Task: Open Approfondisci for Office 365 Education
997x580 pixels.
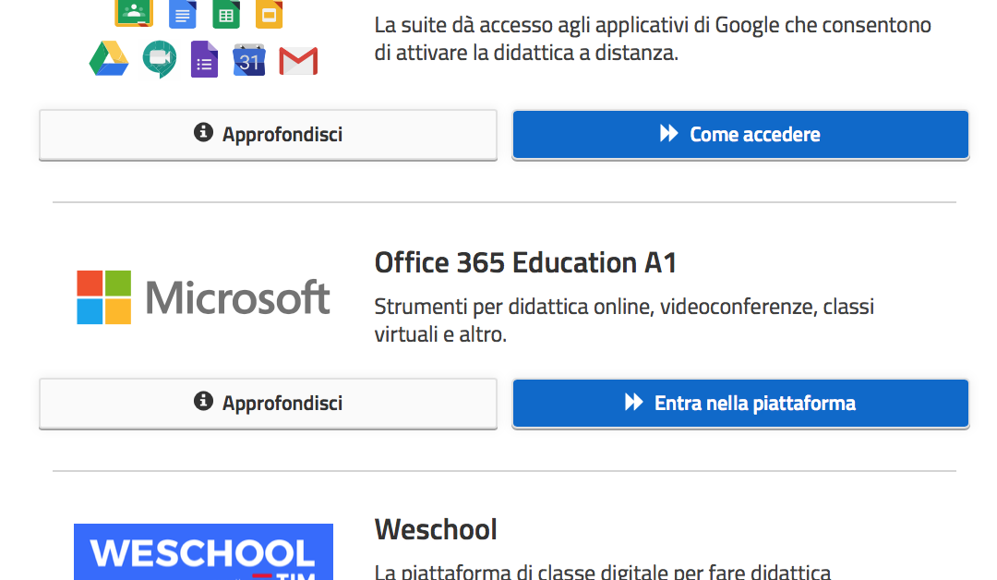Action: coord(268,404)
